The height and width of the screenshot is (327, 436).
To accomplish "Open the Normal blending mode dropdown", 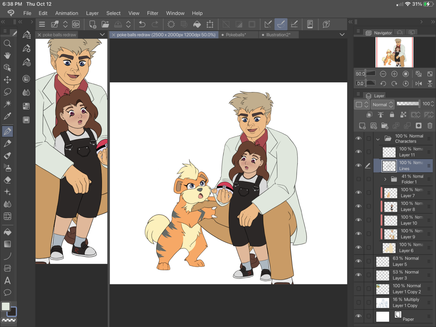I will [x=383, y=105].
